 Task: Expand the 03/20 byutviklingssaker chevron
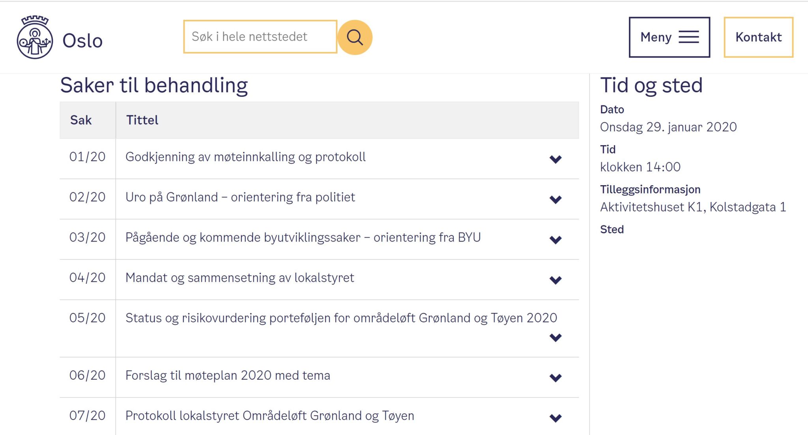pos(555,240)
